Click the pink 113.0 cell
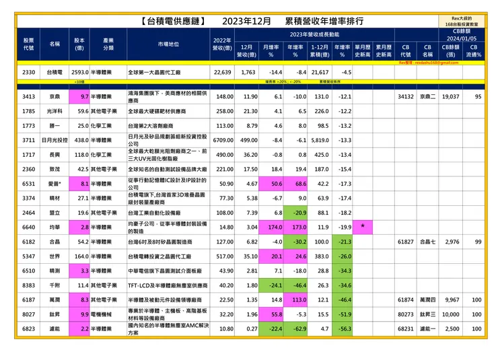This screenshot has height=352, width=498. 295,300
